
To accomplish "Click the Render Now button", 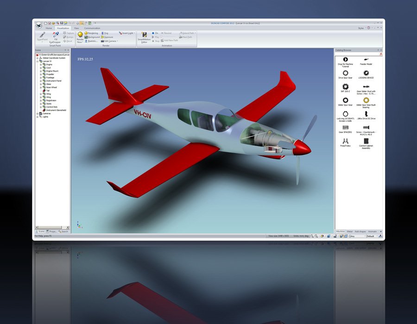I will pyautogui.click(x=80, y=37).
